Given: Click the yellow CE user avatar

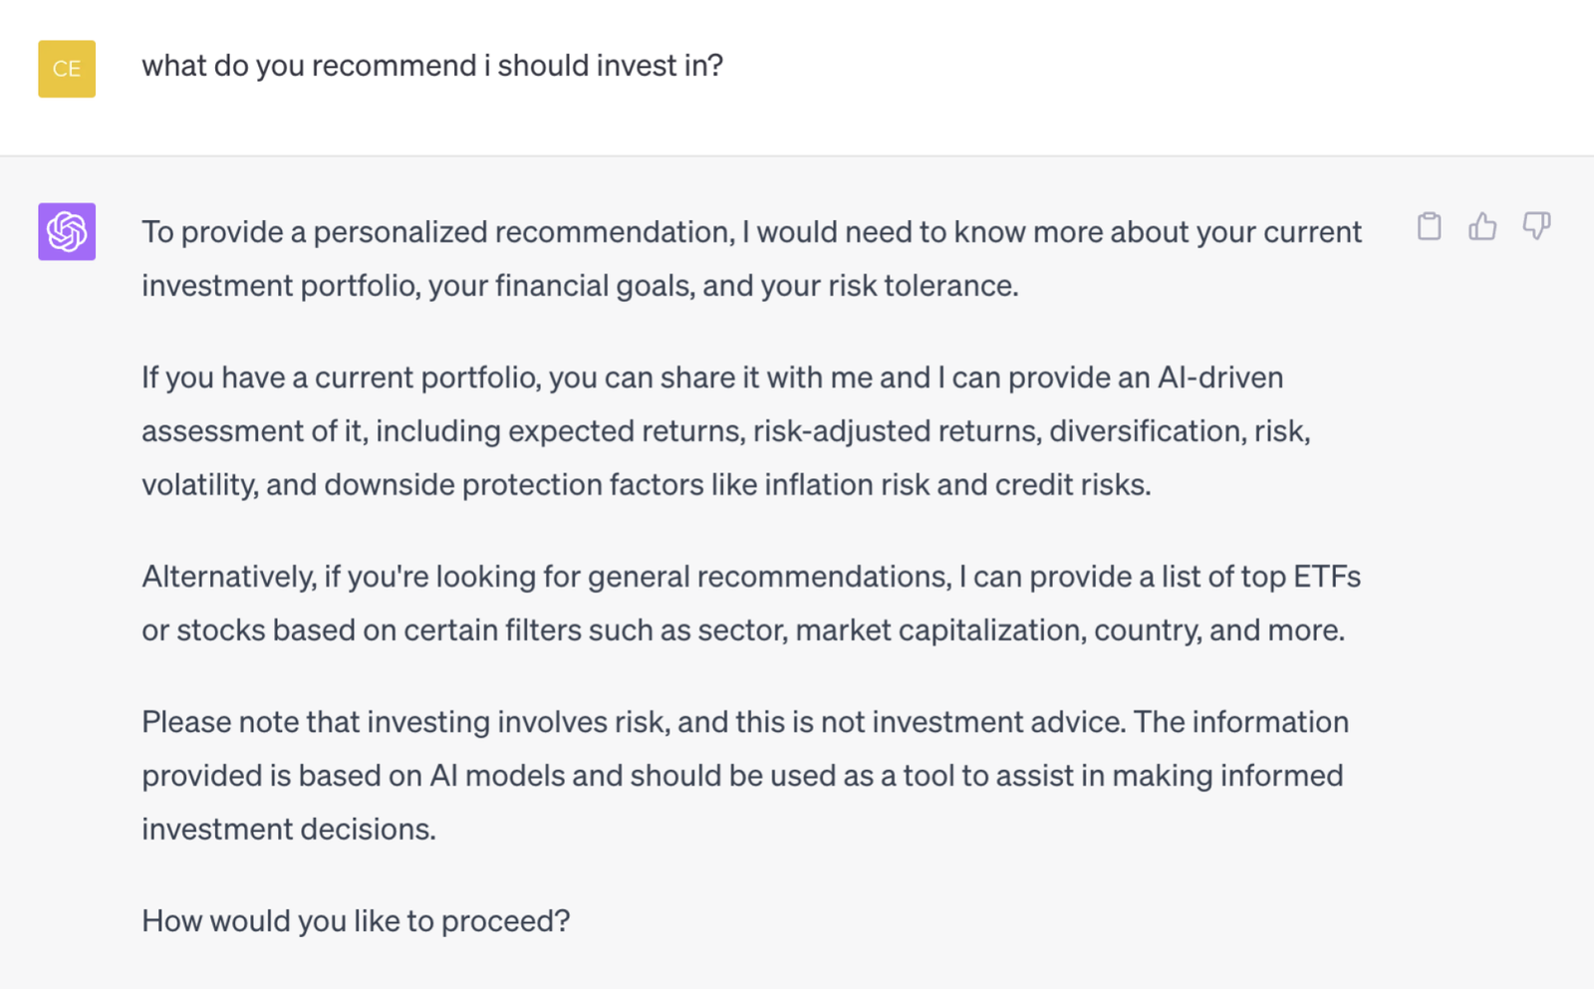Looking at the screenshot, I should click(66, 70).
